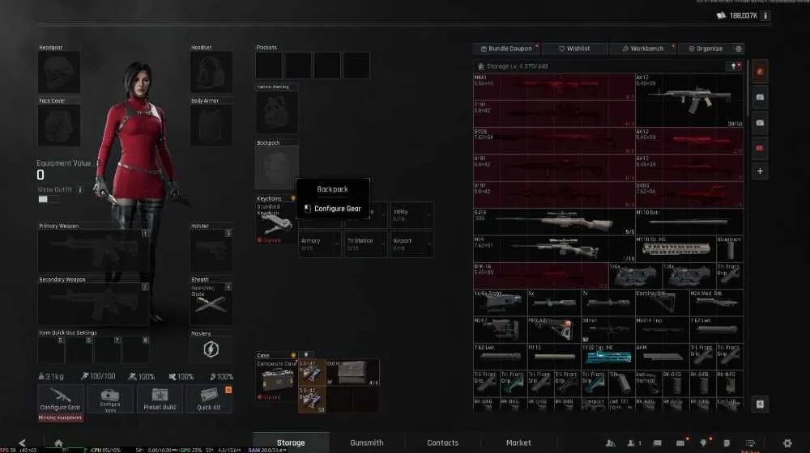810x453 pixels.
Task: Select the empty Holster slot
Action: coord(211,252)
